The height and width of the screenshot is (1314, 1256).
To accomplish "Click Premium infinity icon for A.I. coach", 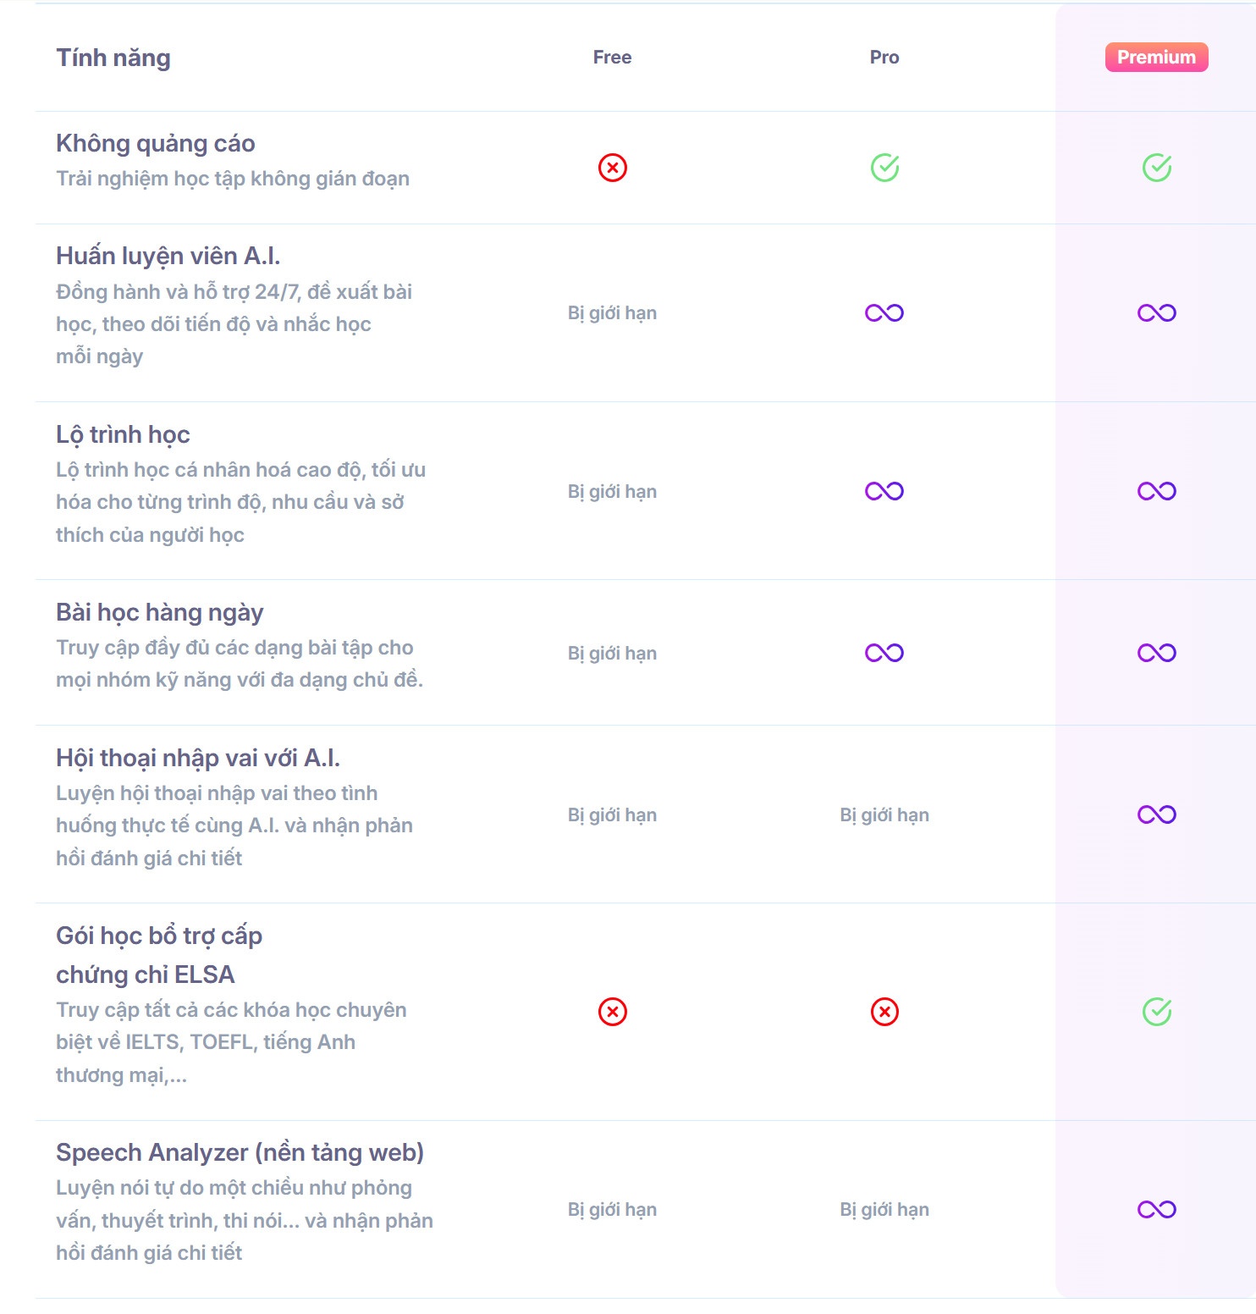I will (1156, 313).
